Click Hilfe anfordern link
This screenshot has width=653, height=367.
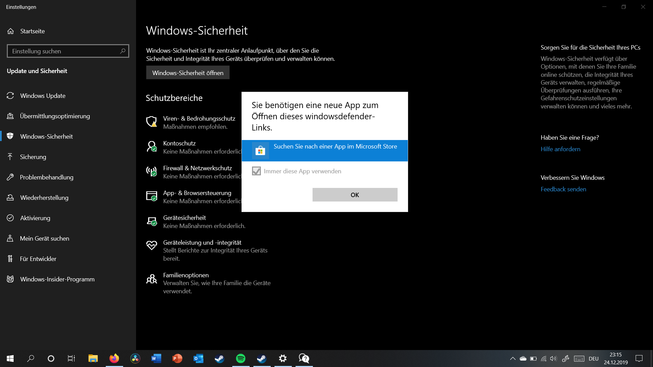click(560, 149)
